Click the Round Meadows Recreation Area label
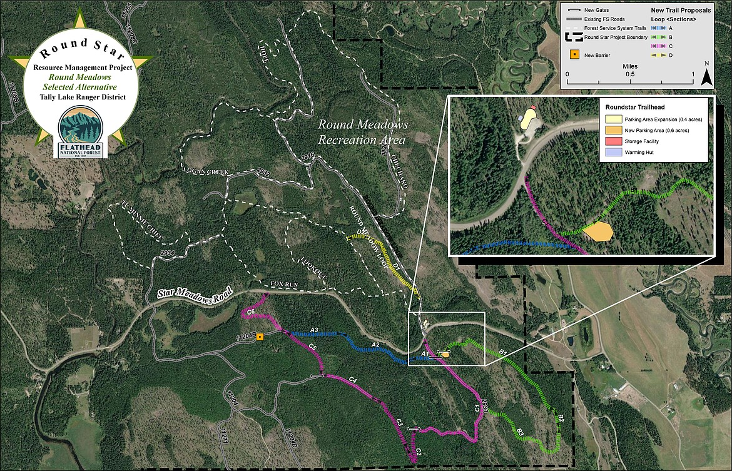This screenshot has width=732, height=471. (x=362, y=131)
